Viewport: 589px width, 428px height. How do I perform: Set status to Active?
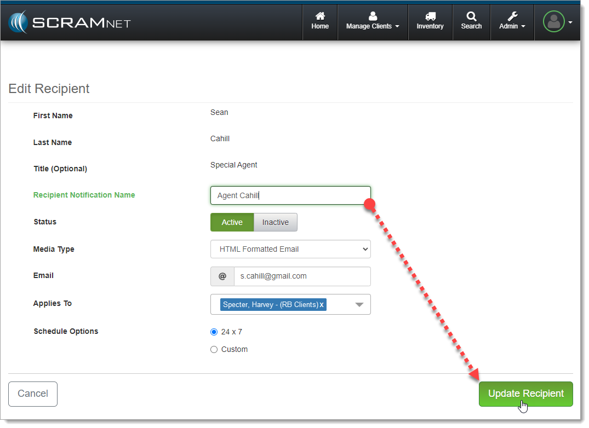point(232,222)
